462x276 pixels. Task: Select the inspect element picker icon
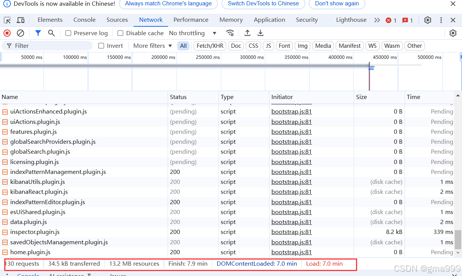[x=7, y=20]
